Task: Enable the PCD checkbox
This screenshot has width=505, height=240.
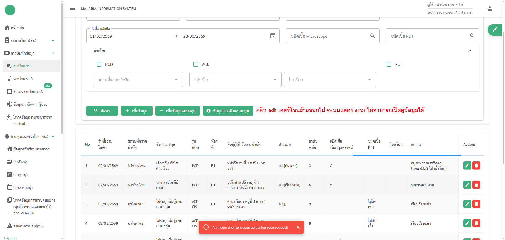Action: point(99,64)
